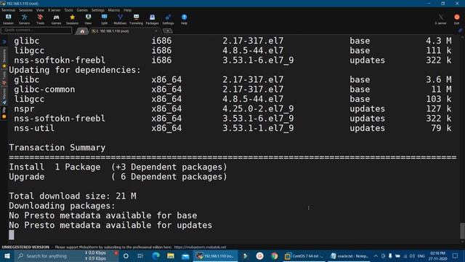Open Task View on the taskbar

140,255
